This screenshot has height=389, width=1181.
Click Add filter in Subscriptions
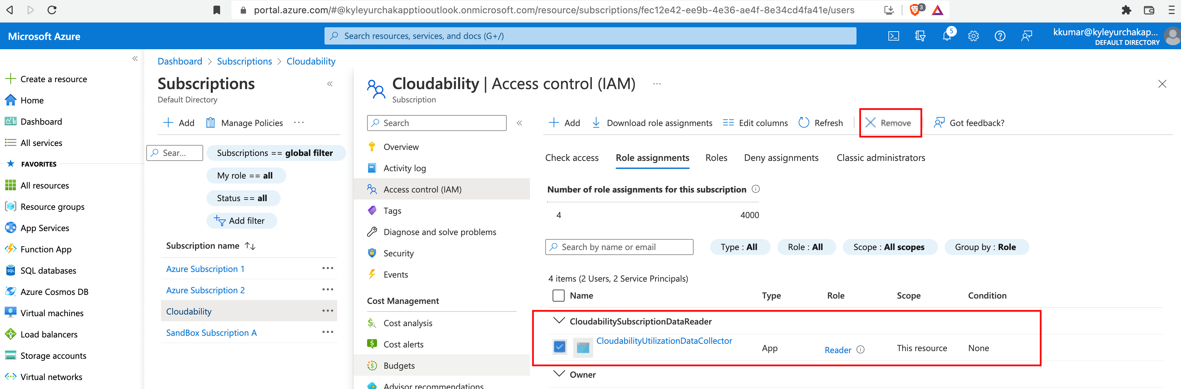[241, 221]
